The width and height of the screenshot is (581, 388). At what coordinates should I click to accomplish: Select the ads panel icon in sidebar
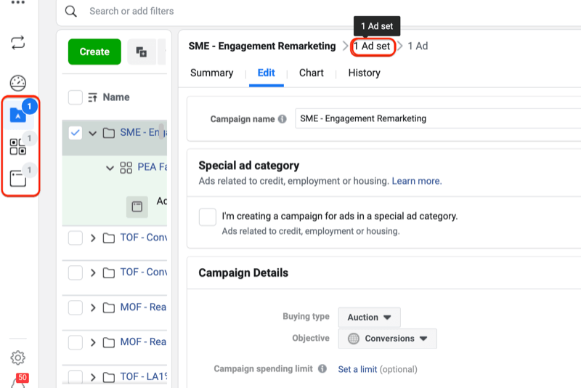click(18, 179)
